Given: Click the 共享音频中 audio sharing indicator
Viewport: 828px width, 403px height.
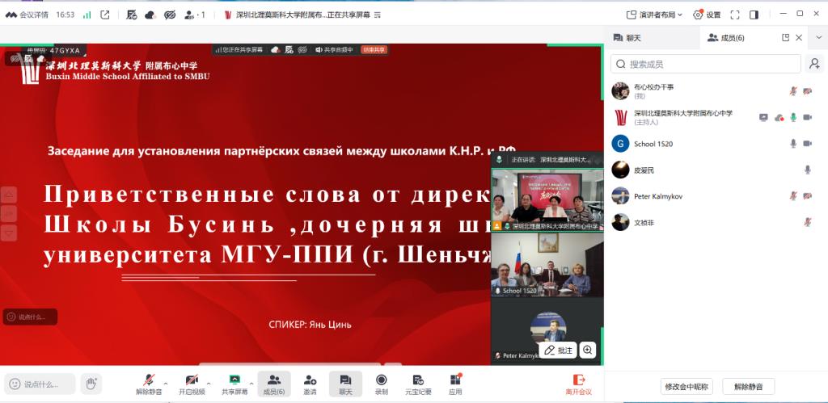Looking at the screenshot, I should (334, 49).
